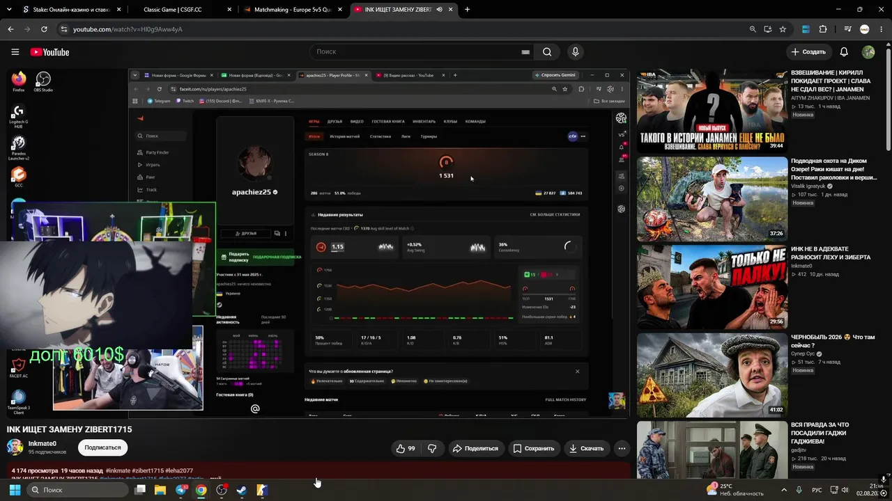The height and width of the screenshot is (501, 892).
Task: Open the YouTube account avatar menu
Action: click(x=868, y=52)
